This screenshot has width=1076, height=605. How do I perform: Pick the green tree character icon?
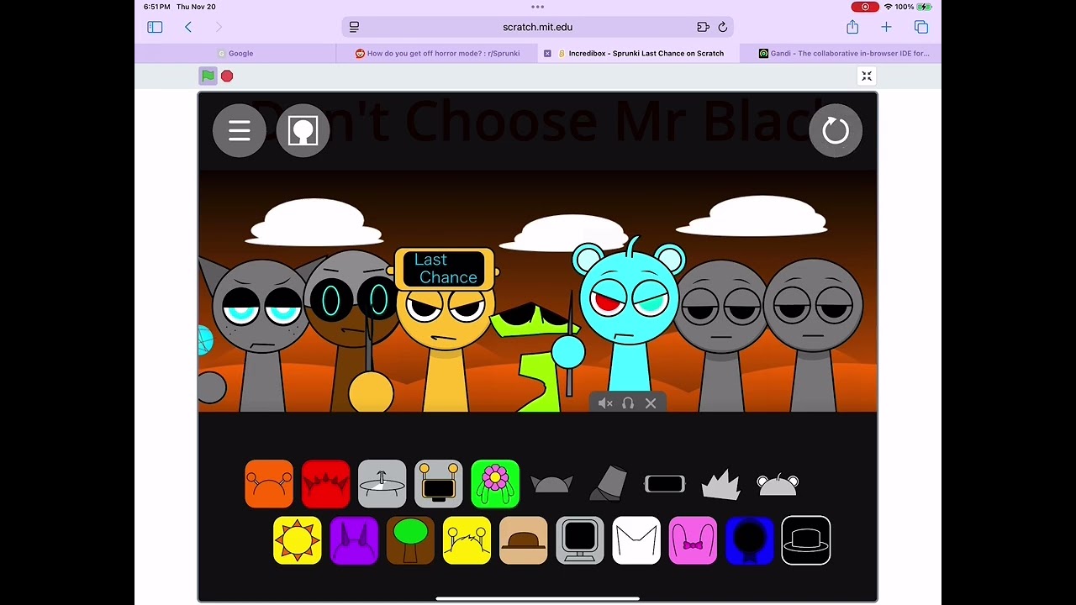point(410,540)
